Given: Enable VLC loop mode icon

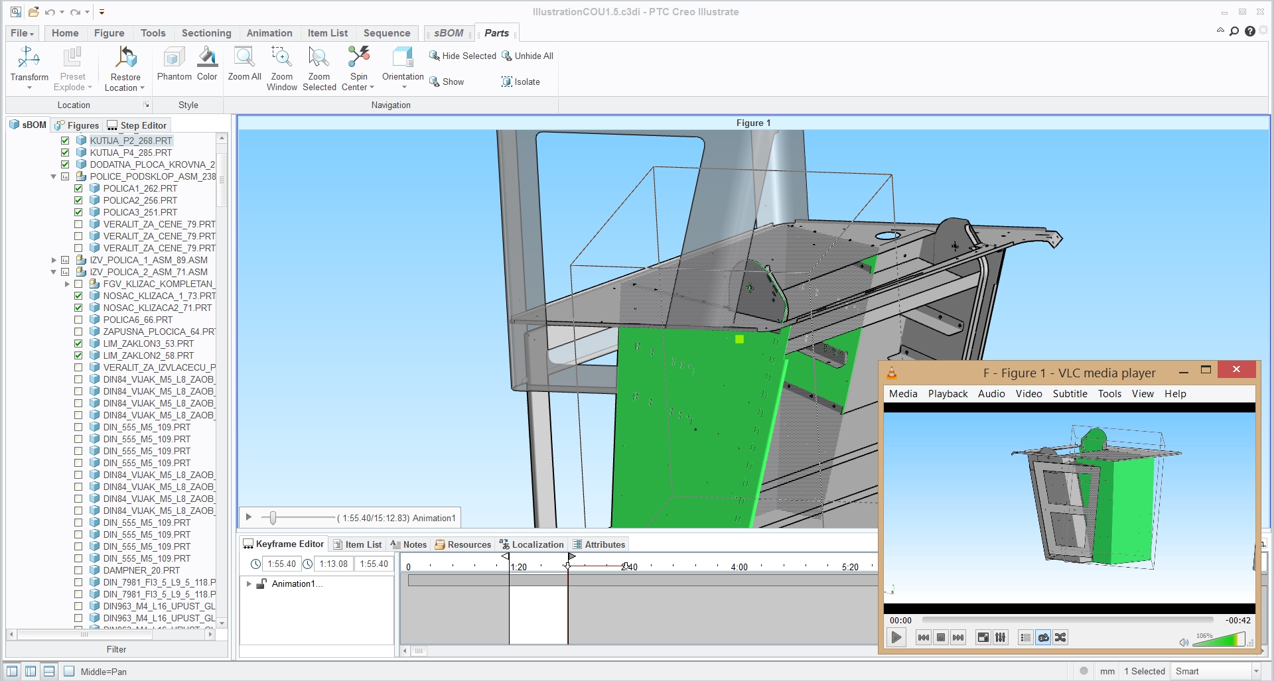Looking at the screenshot, I should (x=1043, y=638).
